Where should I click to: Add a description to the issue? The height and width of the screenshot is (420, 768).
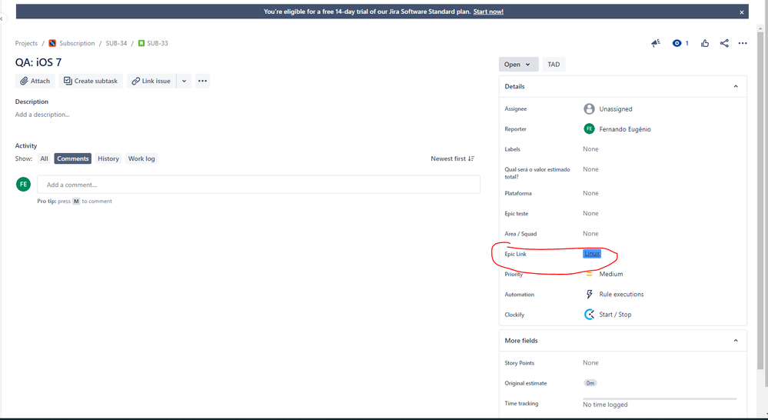pyautogui.click(x=42, y=115)
